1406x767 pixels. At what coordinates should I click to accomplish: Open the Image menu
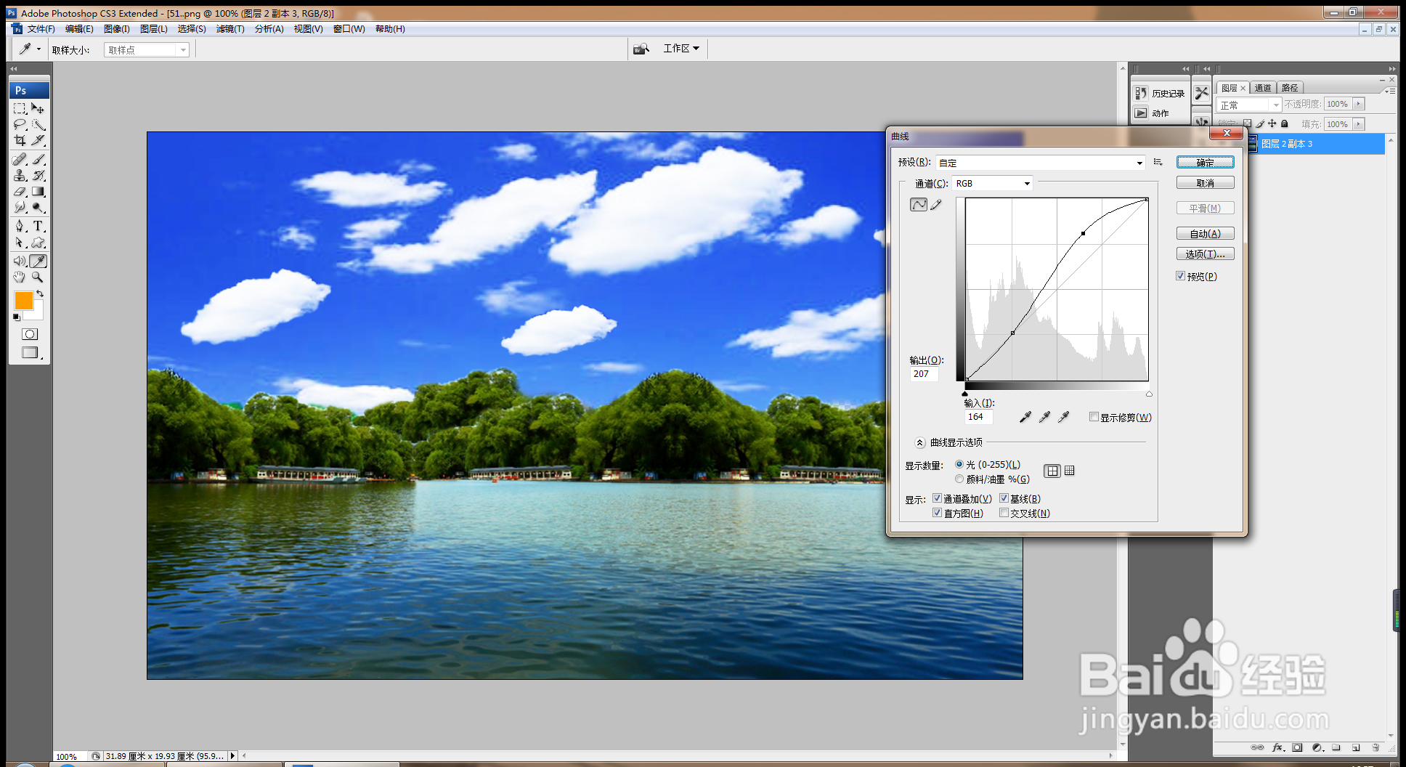117,29
